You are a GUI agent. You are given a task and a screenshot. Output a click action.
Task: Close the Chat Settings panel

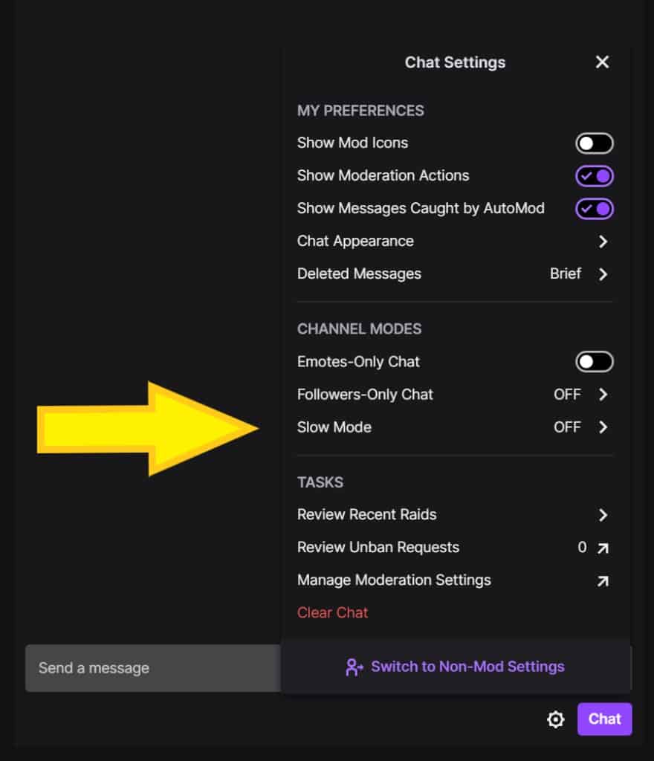pyautogui.click(x=602, y=62)
